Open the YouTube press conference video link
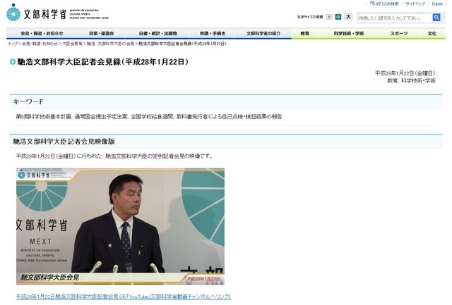The height and width of the screenshot is (305, 452). 124,296
